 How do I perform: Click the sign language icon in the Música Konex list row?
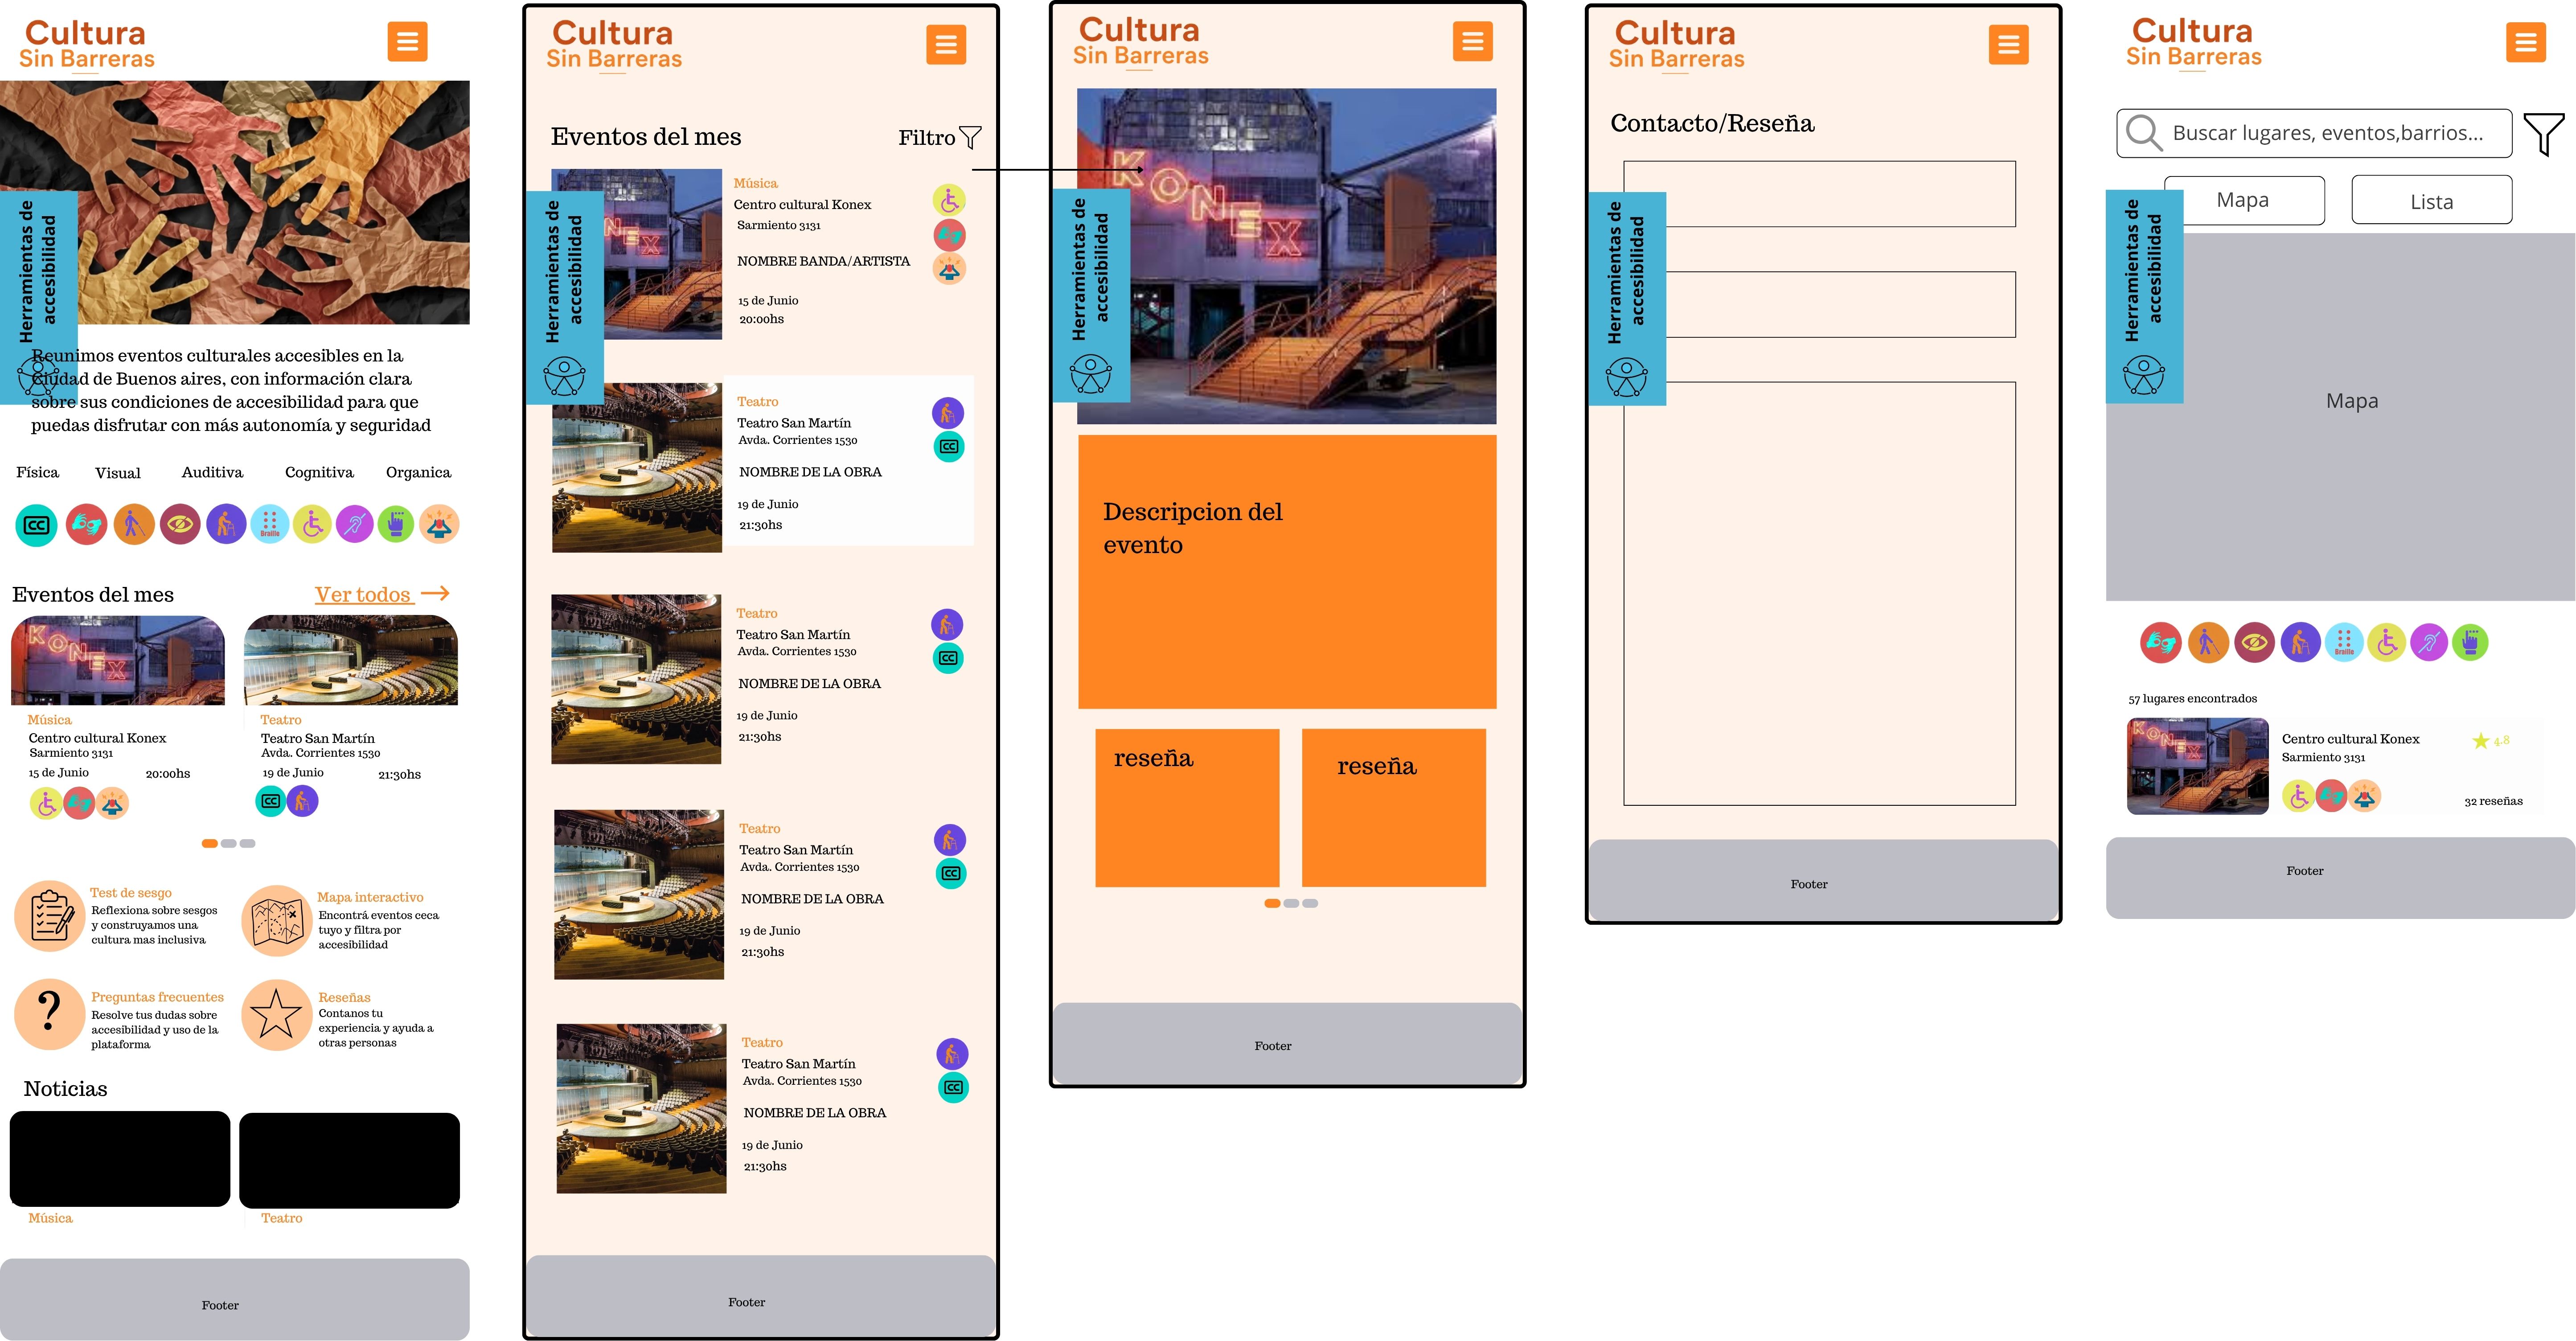tap(949, 235)
